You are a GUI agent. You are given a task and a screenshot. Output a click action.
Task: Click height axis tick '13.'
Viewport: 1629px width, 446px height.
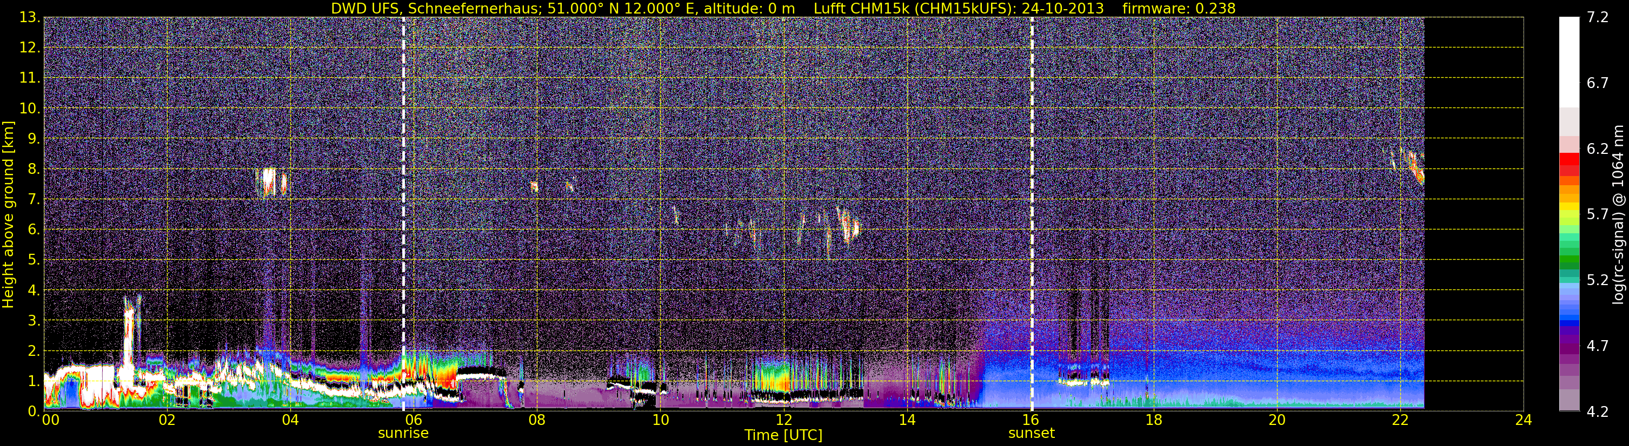click(x=29, y=18)
